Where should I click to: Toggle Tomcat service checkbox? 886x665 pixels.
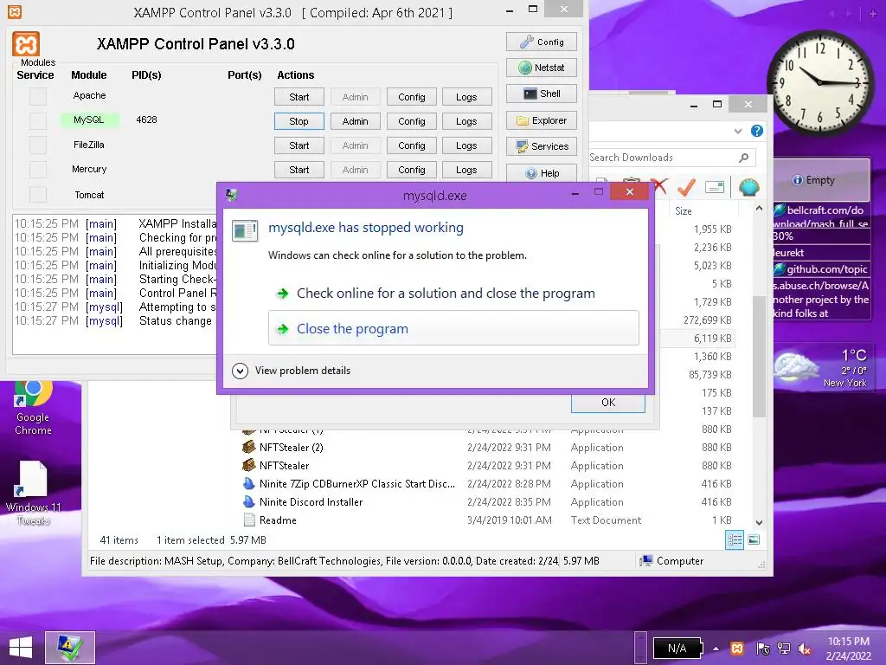38,195
